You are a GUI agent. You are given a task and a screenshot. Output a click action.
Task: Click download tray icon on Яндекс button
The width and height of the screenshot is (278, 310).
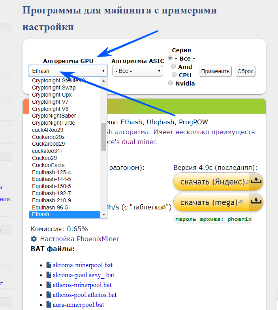[256, 180]
